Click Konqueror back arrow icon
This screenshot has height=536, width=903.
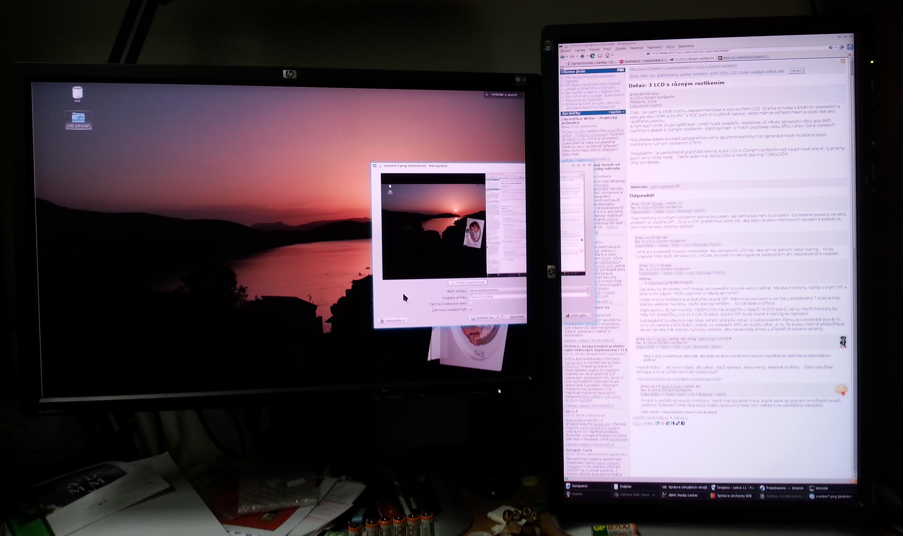562,57
